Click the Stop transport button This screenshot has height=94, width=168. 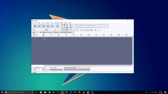[x=44, y=26]
